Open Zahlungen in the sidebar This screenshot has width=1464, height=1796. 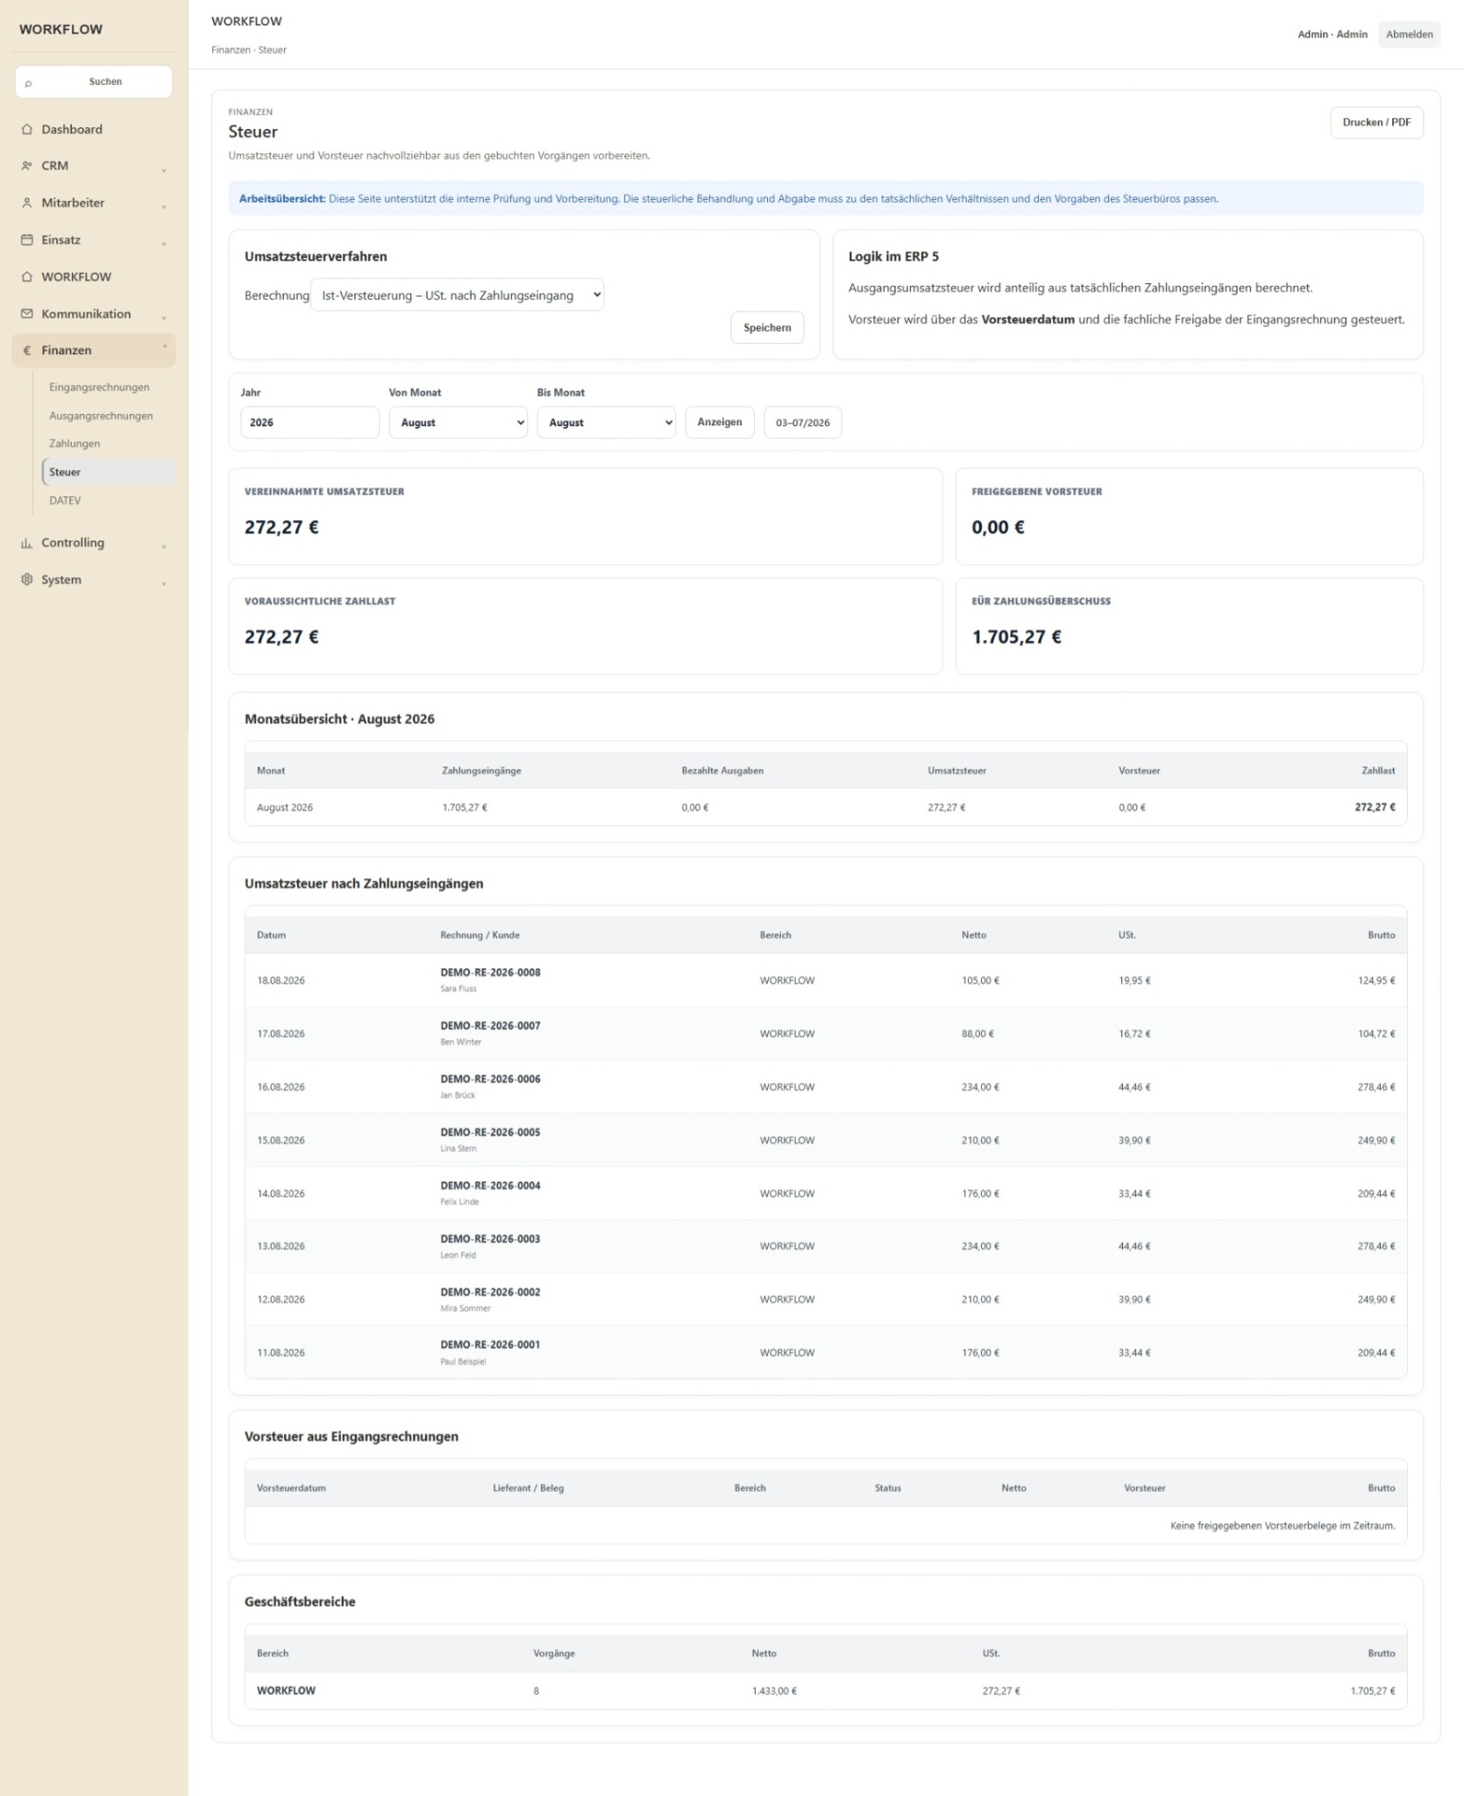point(75,444)
